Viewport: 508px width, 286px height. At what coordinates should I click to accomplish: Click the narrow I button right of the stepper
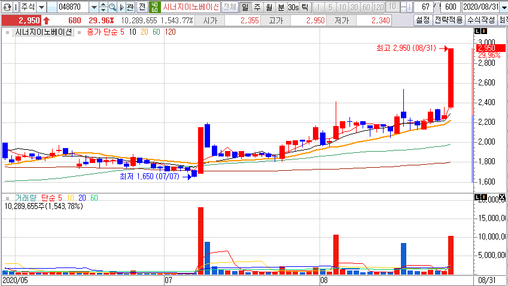point(409,7)
